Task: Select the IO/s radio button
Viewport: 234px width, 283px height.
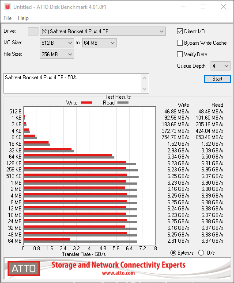Action: click(x=201, y=253)
